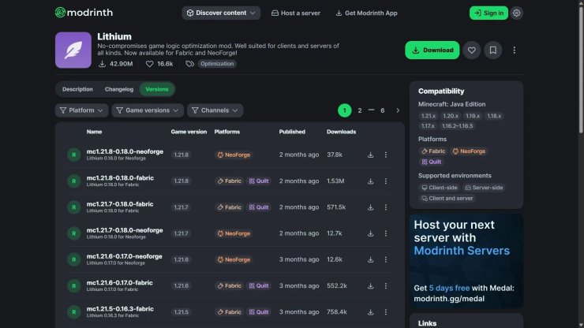Expand Discover content dropdown

pos(221,13)
